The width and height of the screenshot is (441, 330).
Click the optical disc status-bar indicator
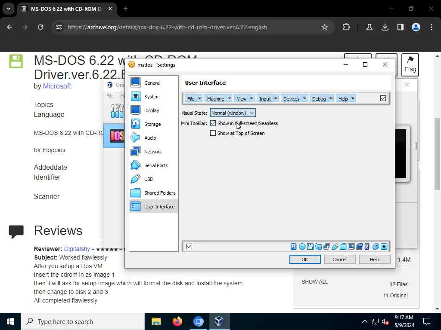302,246
